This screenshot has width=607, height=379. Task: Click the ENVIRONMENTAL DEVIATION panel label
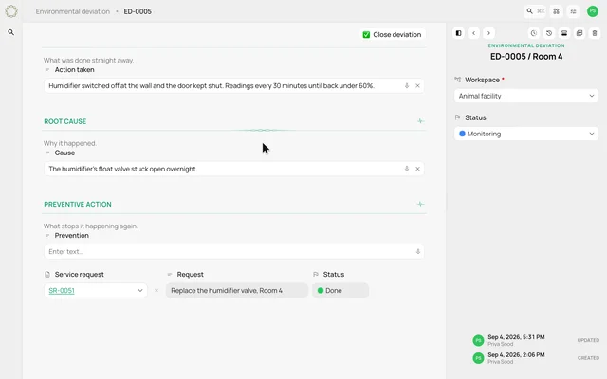pyautogui.click(x=526, y=45)
